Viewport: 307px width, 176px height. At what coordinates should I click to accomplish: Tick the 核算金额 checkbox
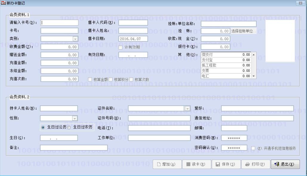(x=90, y=80)
